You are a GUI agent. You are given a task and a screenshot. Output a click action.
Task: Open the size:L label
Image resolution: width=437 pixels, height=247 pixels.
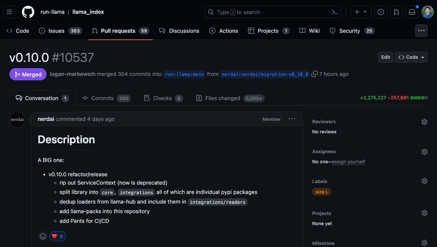322,192
